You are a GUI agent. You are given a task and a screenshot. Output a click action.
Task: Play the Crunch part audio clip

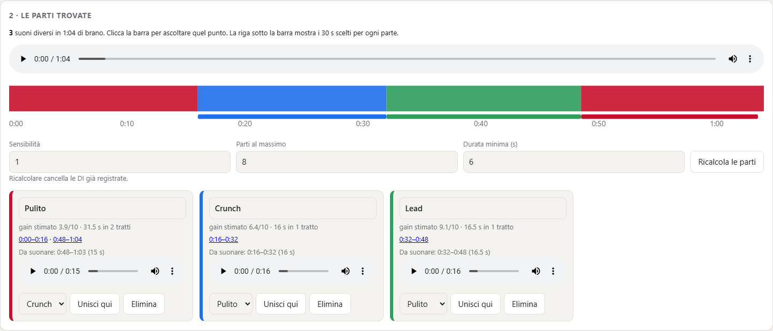pos(223,271)
